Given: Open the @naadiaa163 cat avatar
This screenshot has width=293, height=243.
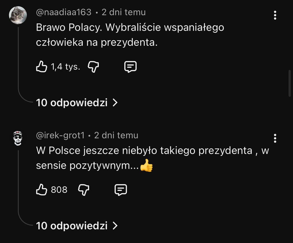Looking at the screenshot, I should (x=18, y=15).
